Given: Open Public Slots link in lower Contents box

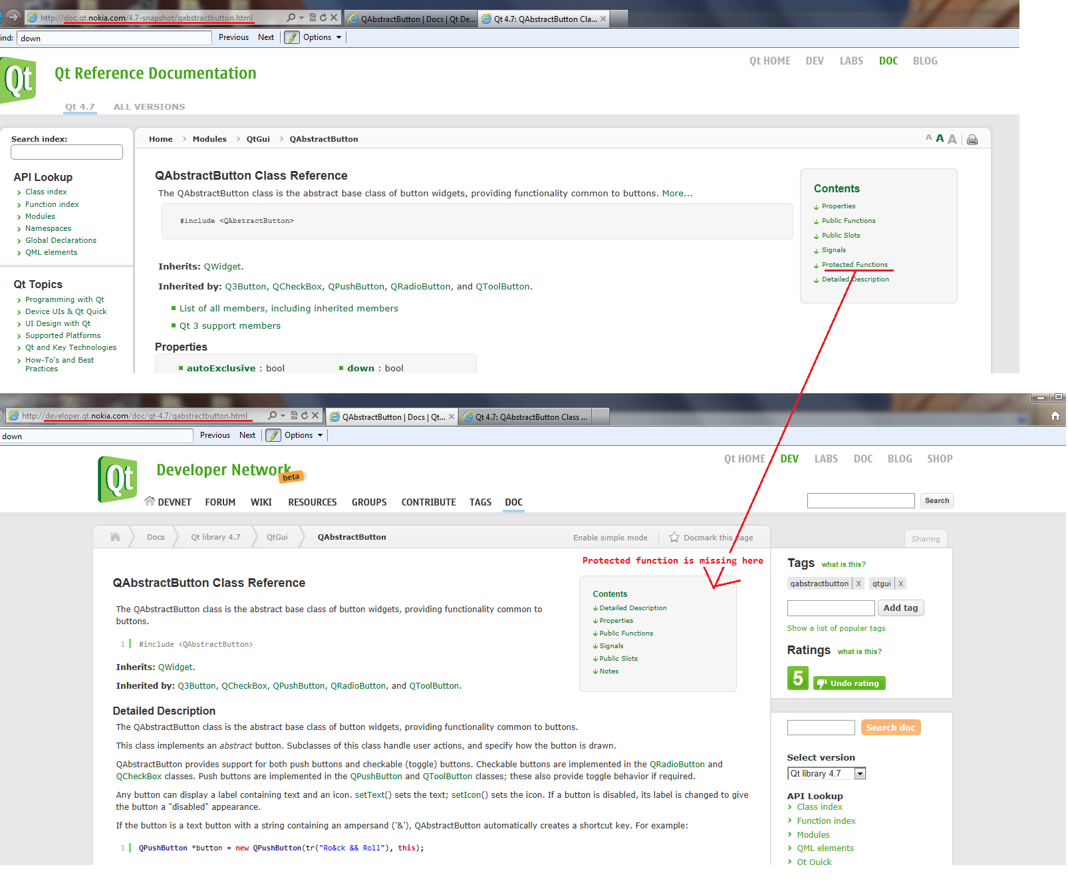Looking at the screenshot, I should (618, 659).
